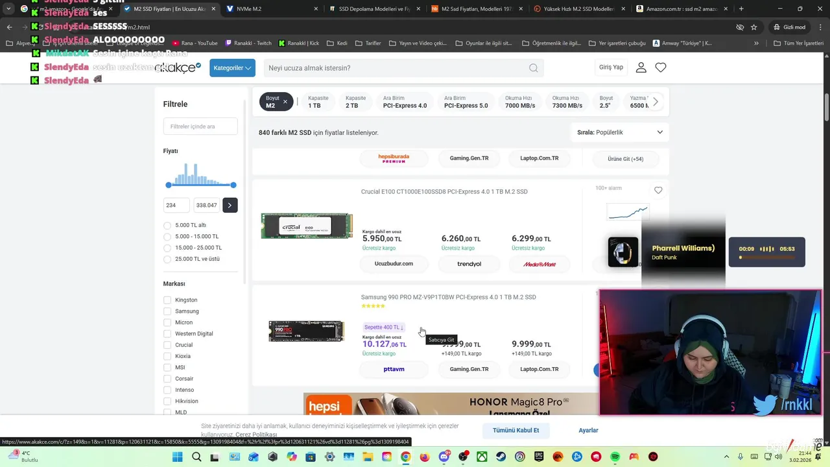
Task: Filter by Kapasite 2 TB chip
Action: coord(356,102)
